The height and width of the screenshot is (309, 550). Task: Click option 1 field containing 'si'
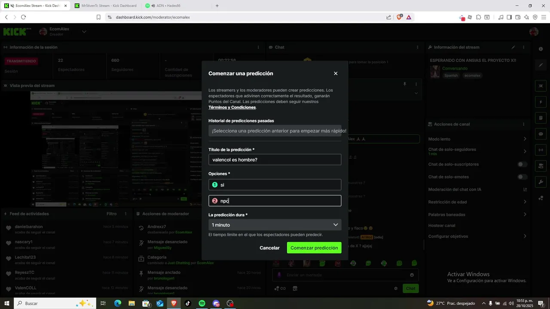(275, 185)
